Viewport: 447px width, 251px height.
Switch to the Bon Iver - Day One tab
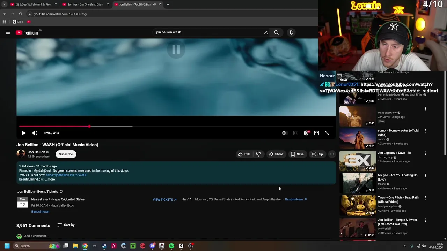[x=86, y=5]
